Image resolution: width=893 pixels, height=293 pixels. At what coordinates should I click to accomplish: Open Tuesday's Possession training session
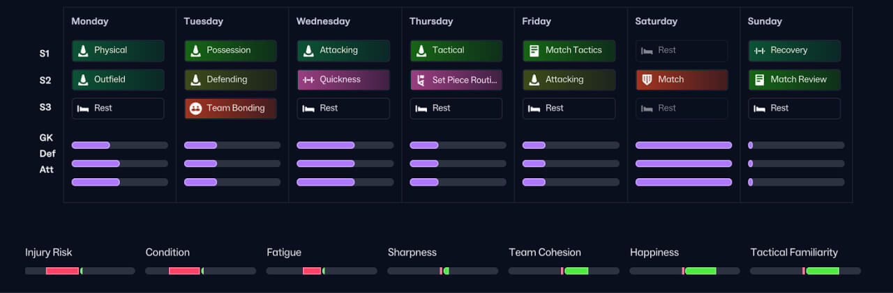[230, 51]
